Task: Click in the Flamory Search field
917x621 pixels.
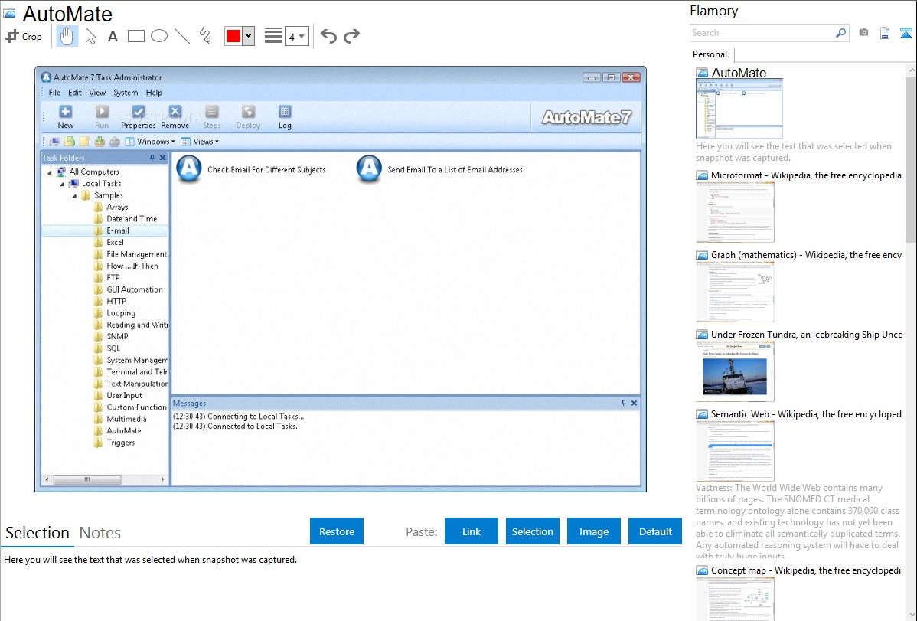Action: 762,33
